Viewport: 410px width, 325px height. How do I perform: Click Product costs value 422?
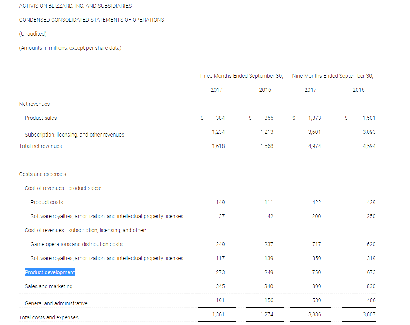316,202
